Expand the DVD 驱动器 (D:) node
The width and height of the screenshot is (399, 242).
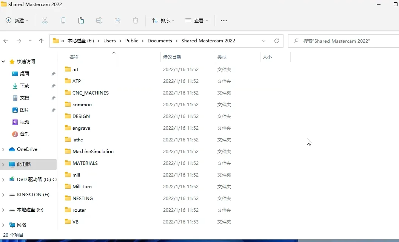(x=3, y=180)
